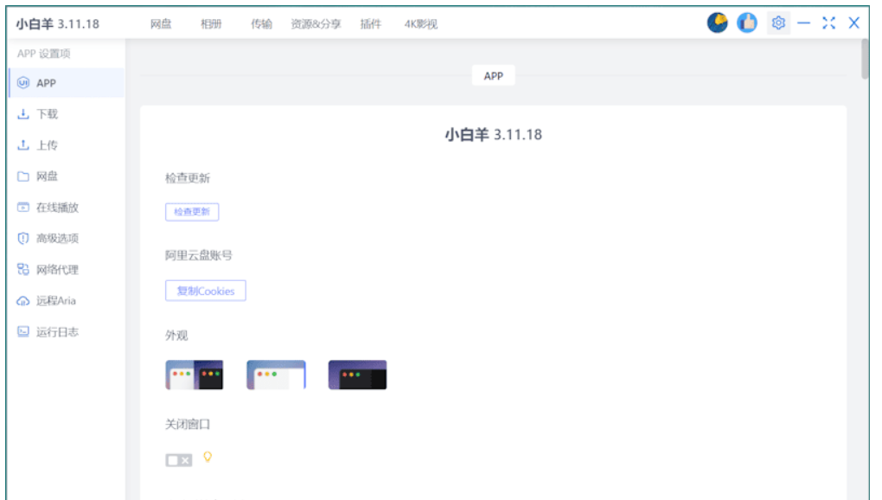Click the moon avatar icon in title bar
The height and width of the screenshot is (500, 882).
pos(717,22)
